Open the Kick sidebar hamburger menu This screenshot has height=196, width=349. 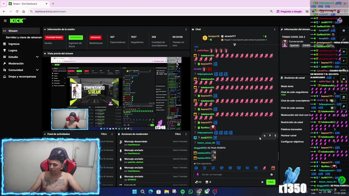[x=5, y=21]
